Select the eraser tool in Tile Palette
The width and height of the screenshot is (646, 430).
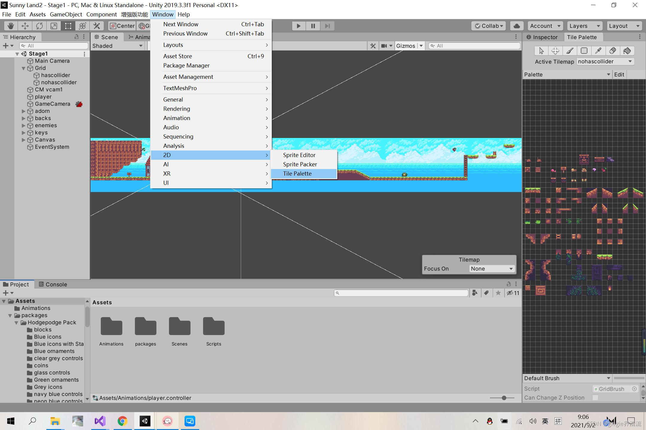(x=613, y=51)
